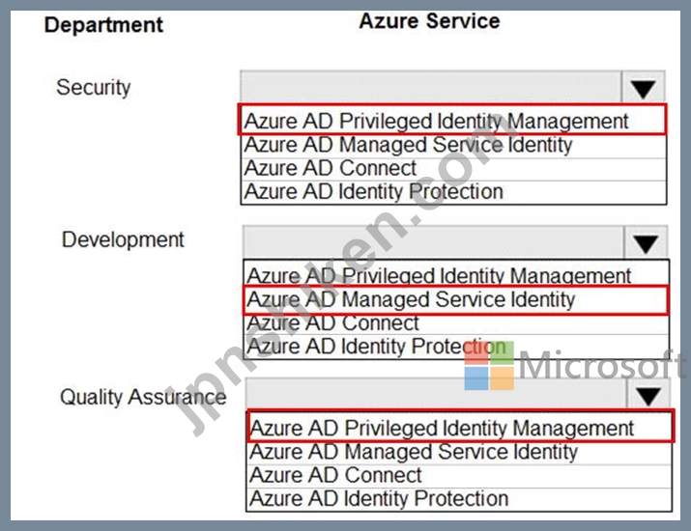Choose Azure AD Connect in Quality Assurance list
The image size is (691, 531).
point(459,476)
